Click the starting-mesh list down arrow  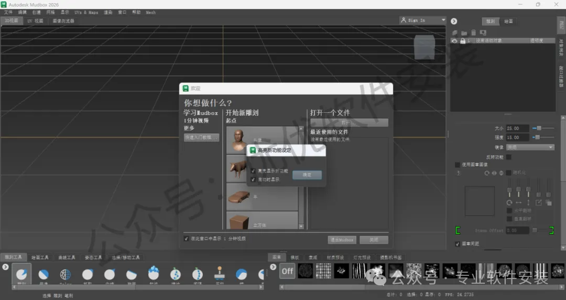click(x=301, y=227)
